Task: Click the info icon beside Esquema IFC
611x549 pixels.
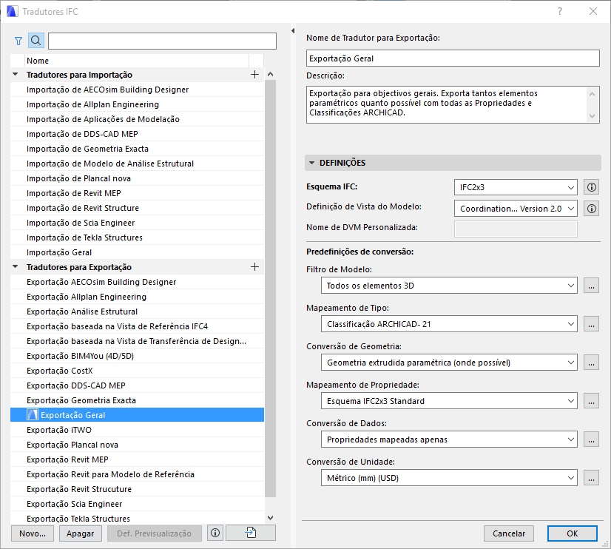Action: 591,187
